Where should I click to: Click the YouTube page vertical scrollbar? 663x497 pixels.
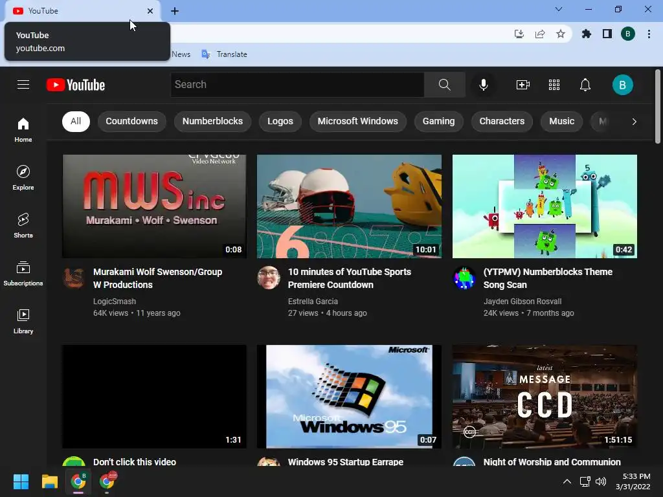(658, 107)
